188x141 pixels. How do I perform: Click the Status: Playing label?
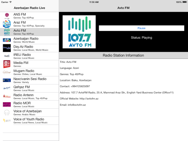[x=141, y=38]
